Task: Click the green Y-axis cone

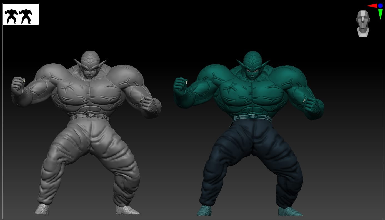Action: [380, 14]
